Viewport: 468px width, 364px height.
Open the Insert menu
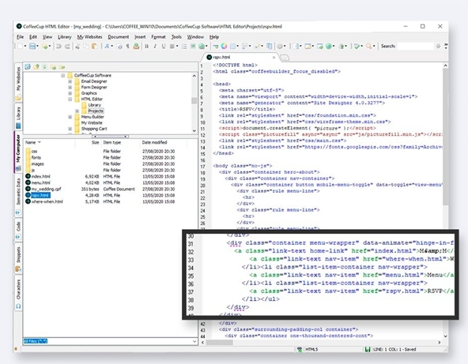(140, 37)
